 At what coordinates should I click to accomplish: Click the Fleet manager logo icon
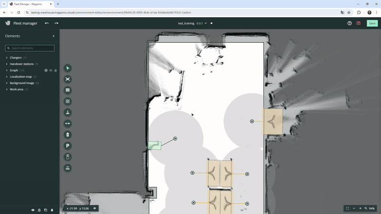coord(8,23)
